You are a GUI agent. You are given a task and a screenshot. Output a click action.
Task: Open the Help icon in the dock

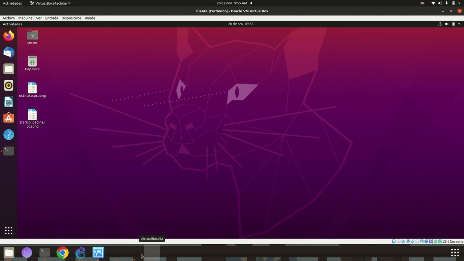[x=9, y=135]
